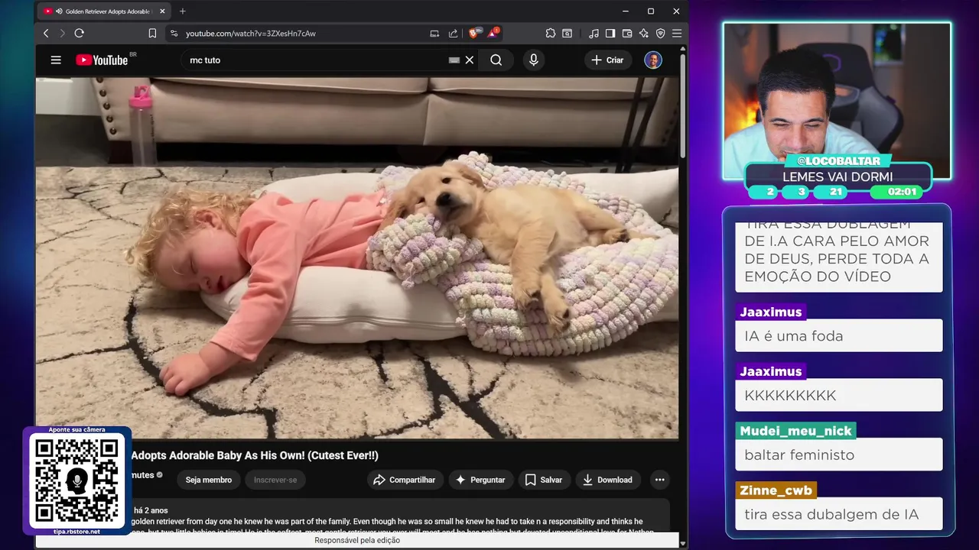Viewport: 979px width, 550px height.
Task: Go back with the browser back arrow
Action: coord(46,34)
